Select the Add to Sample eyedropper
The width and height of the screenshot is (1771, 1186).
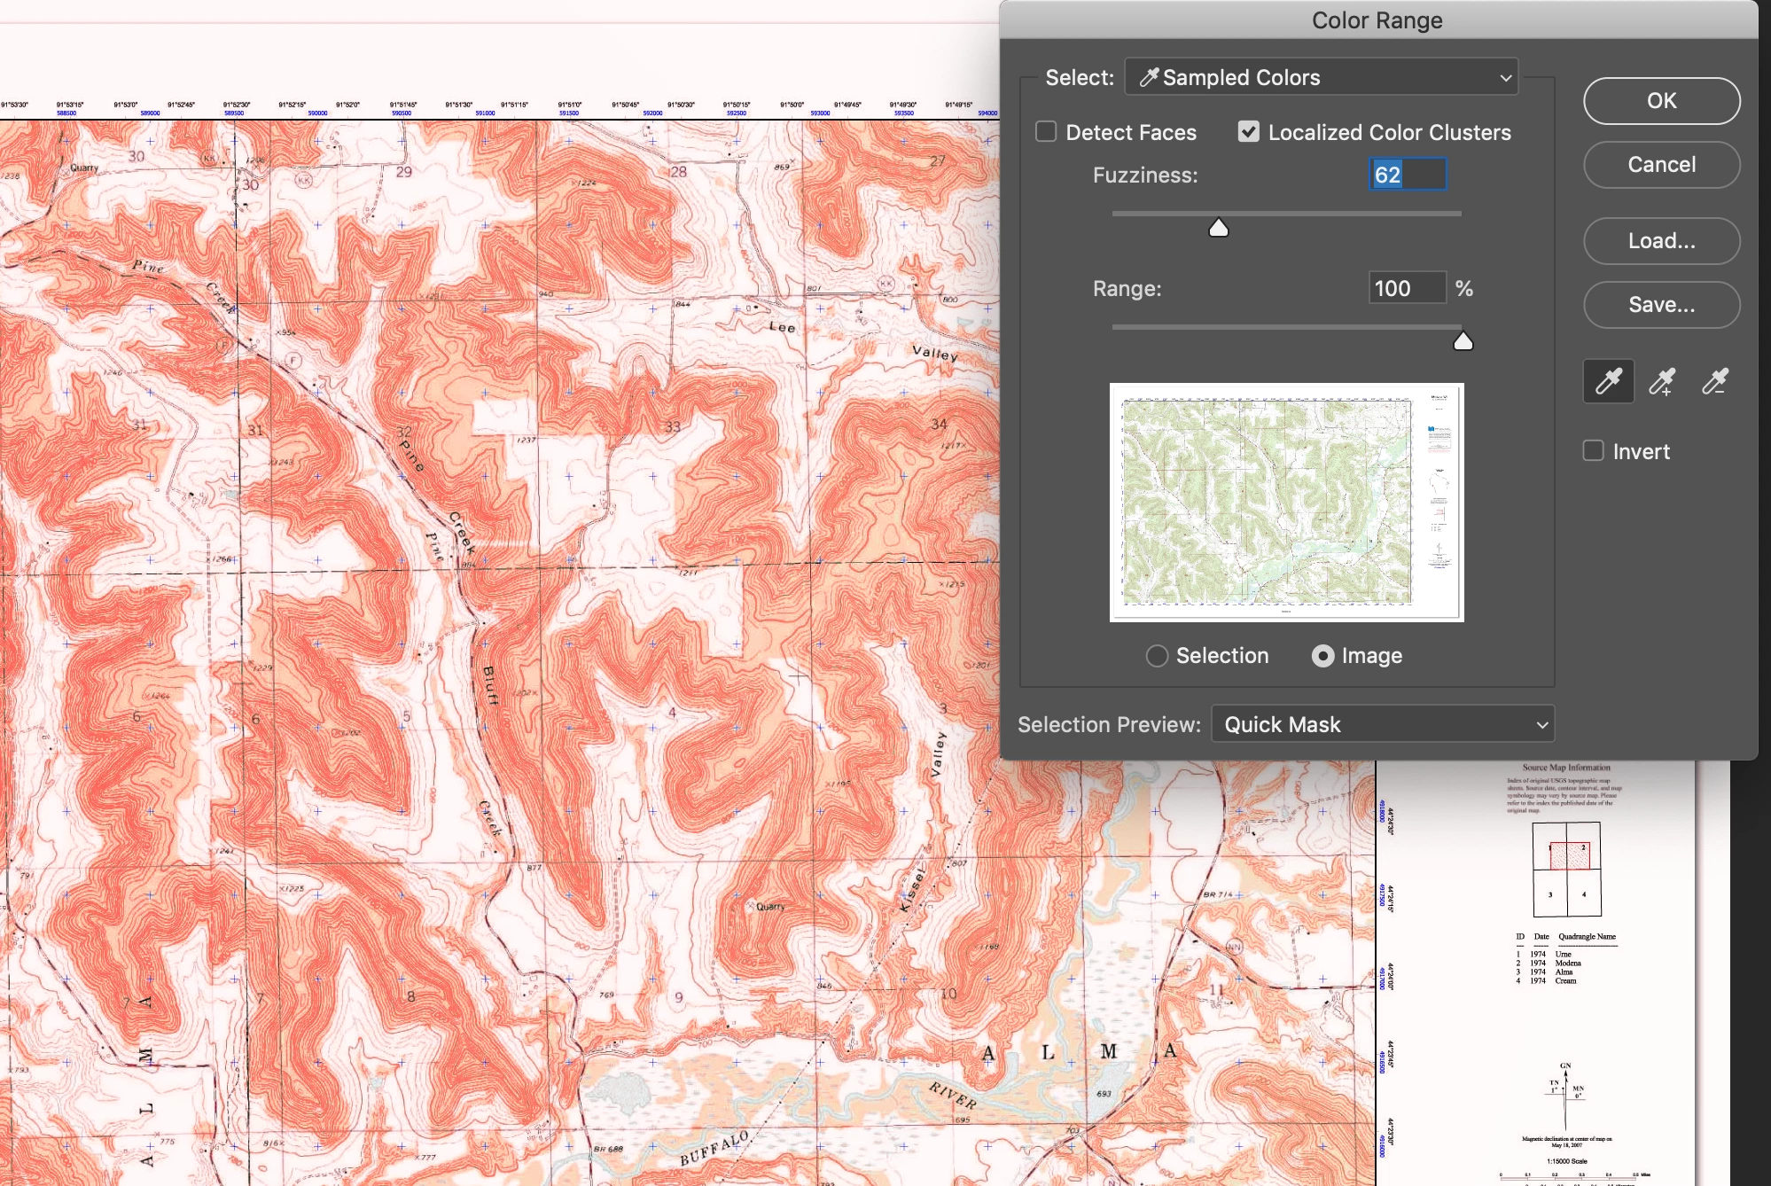[1662, 382]
